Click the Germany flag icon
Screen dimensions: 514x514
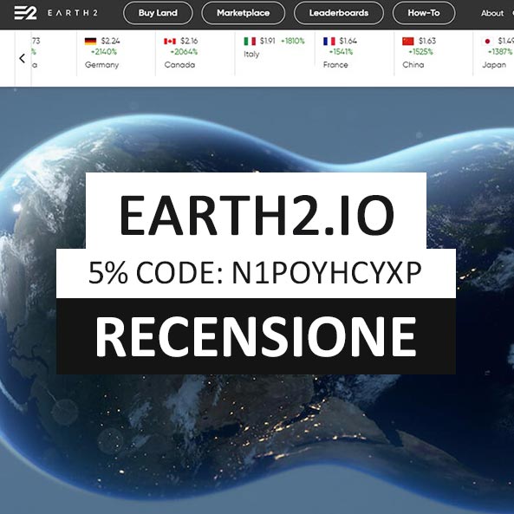pos(90,42)
